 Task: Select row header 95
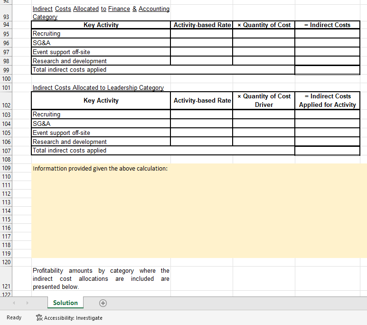[x=6, y=34]
